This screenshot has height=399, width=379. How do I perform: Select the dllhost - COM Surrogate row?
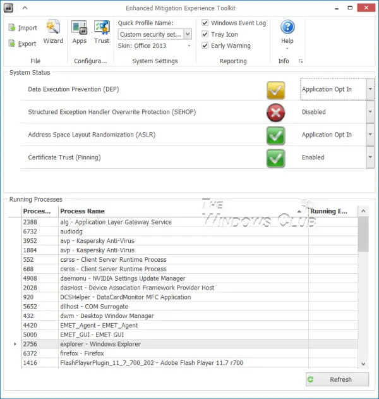(189, 307)
